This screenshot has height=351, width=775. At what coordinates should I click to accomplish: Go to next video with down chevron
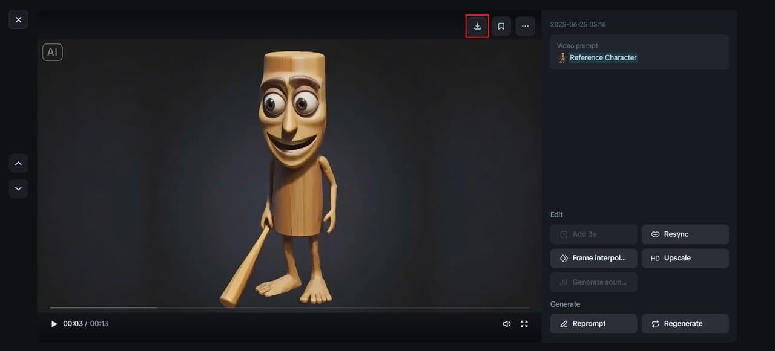18,188
